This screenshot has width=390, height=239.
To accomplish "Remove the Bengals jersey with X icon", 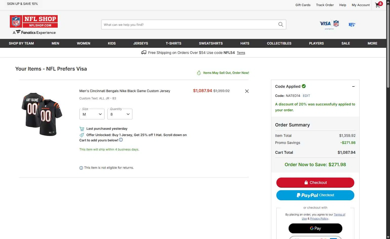I will (247, 91).
